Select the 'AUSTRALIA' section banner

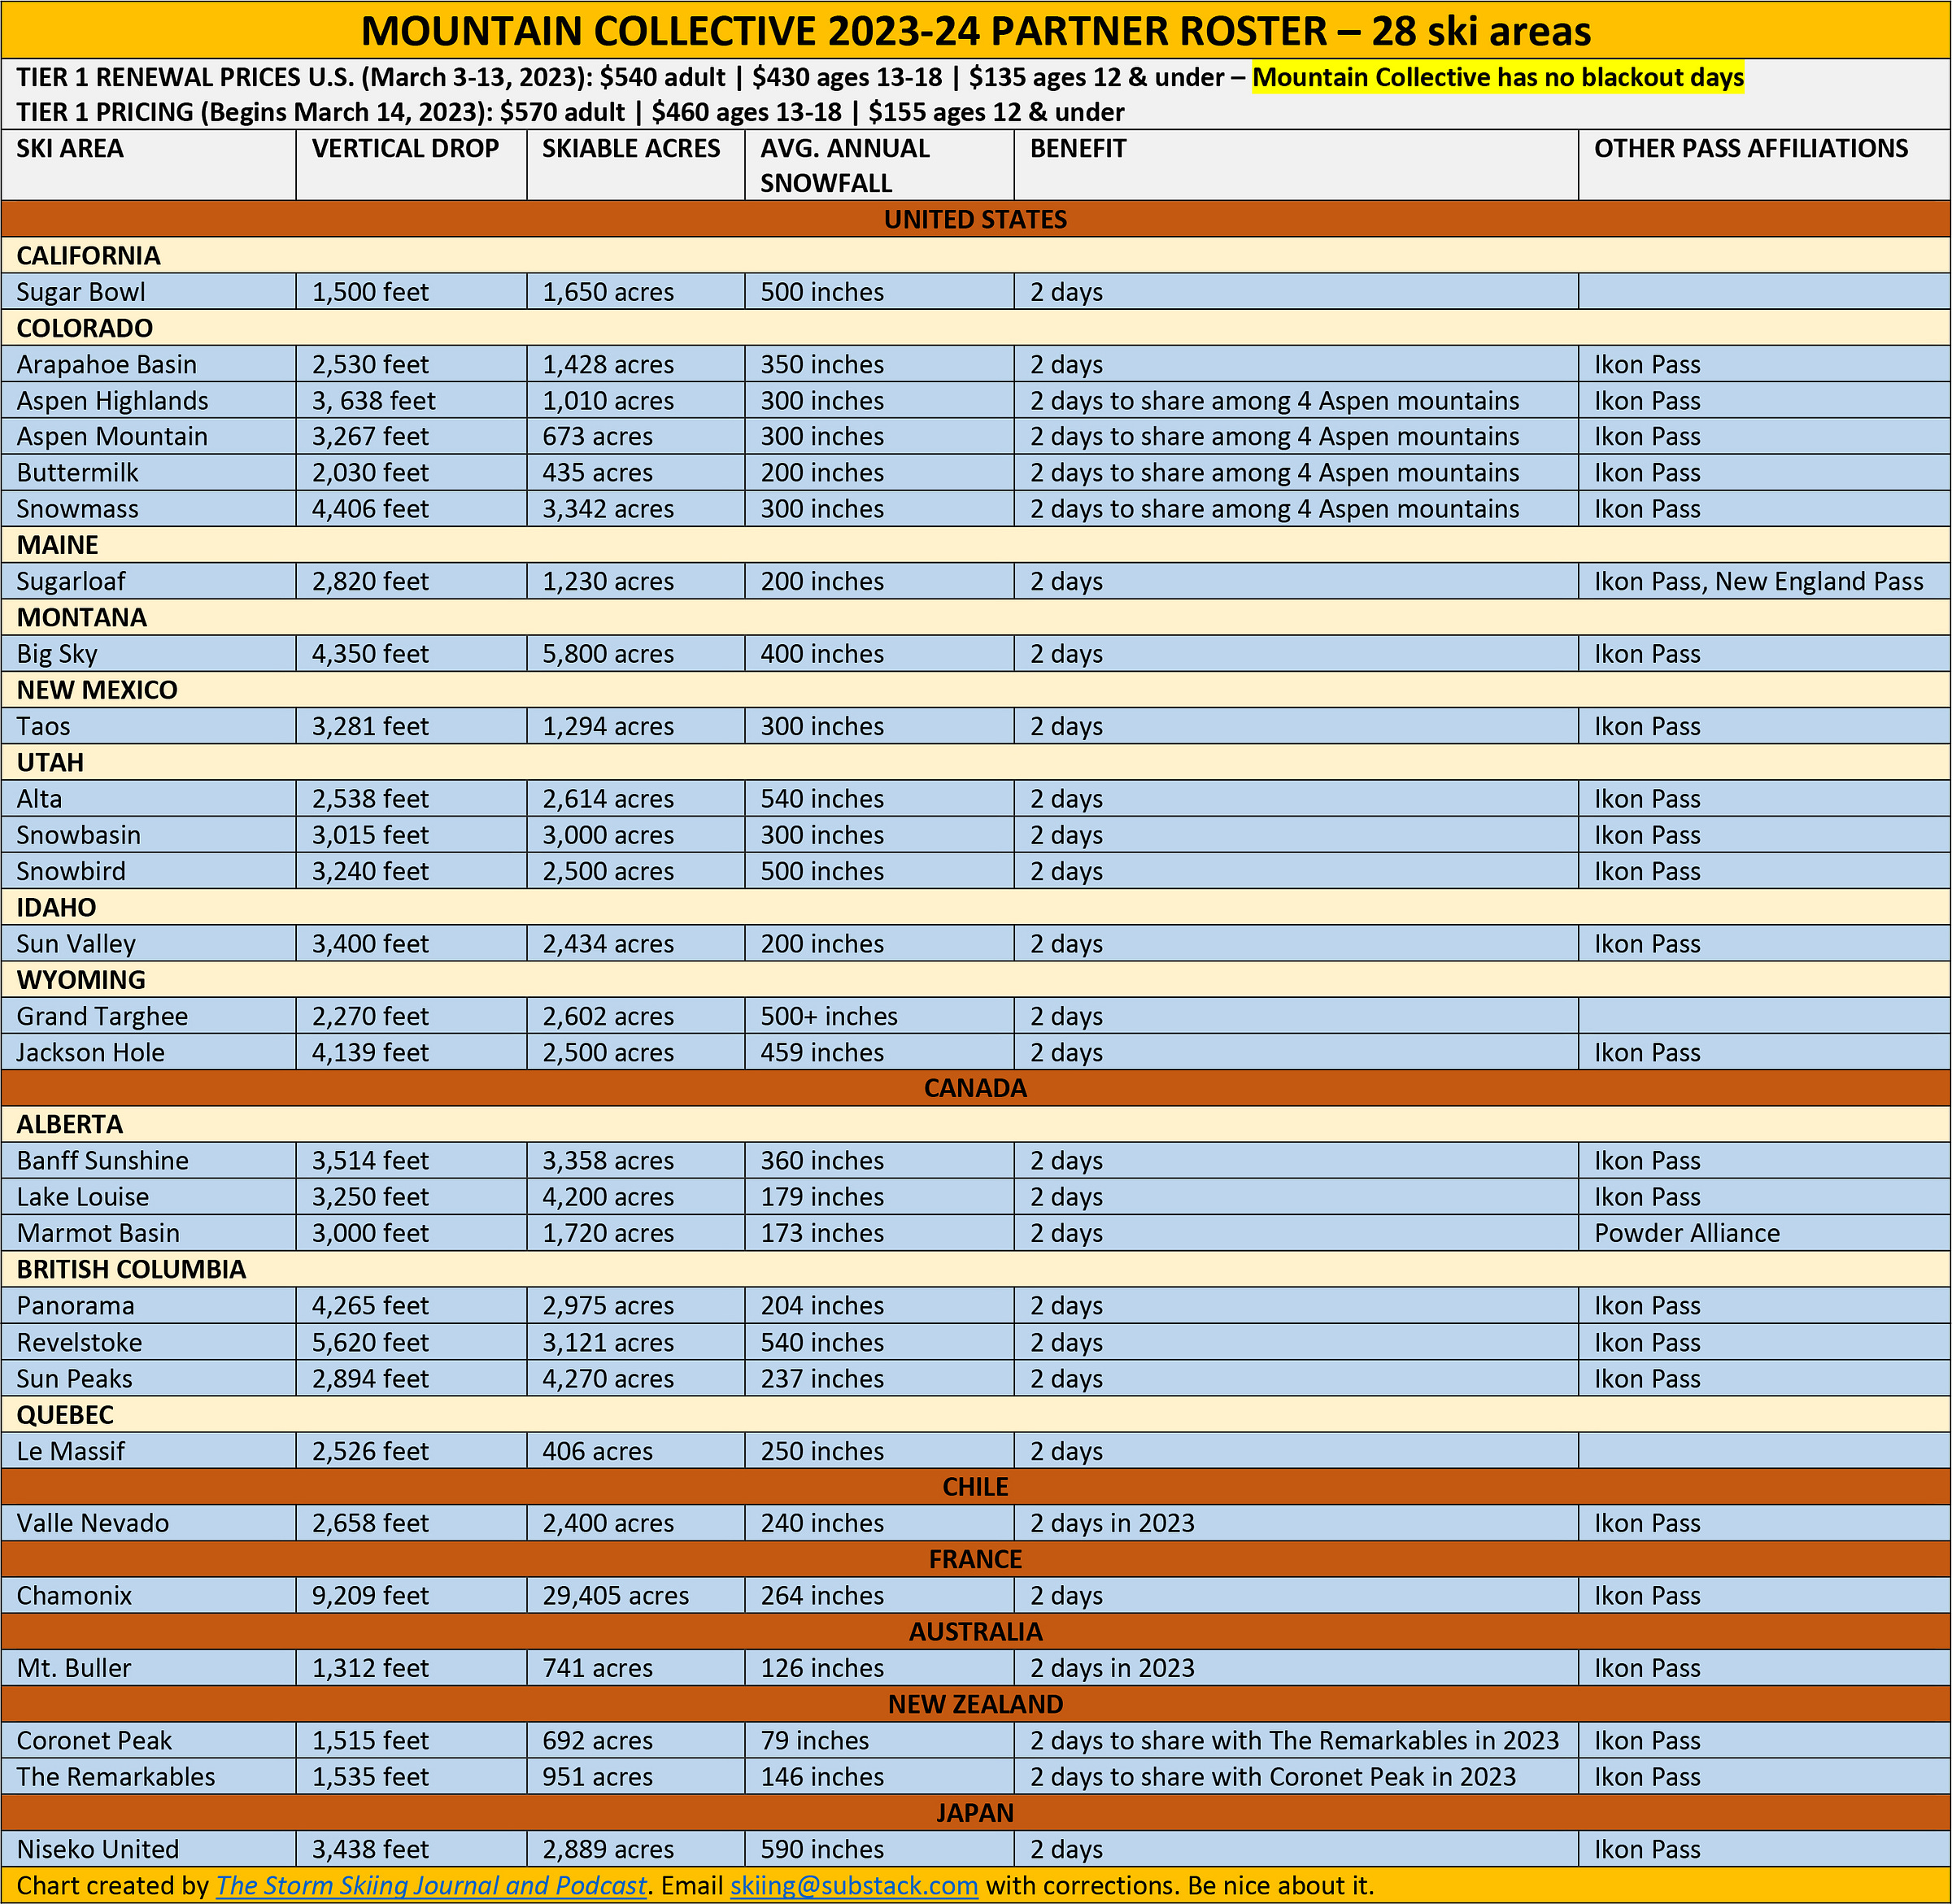coord(976,1631)
